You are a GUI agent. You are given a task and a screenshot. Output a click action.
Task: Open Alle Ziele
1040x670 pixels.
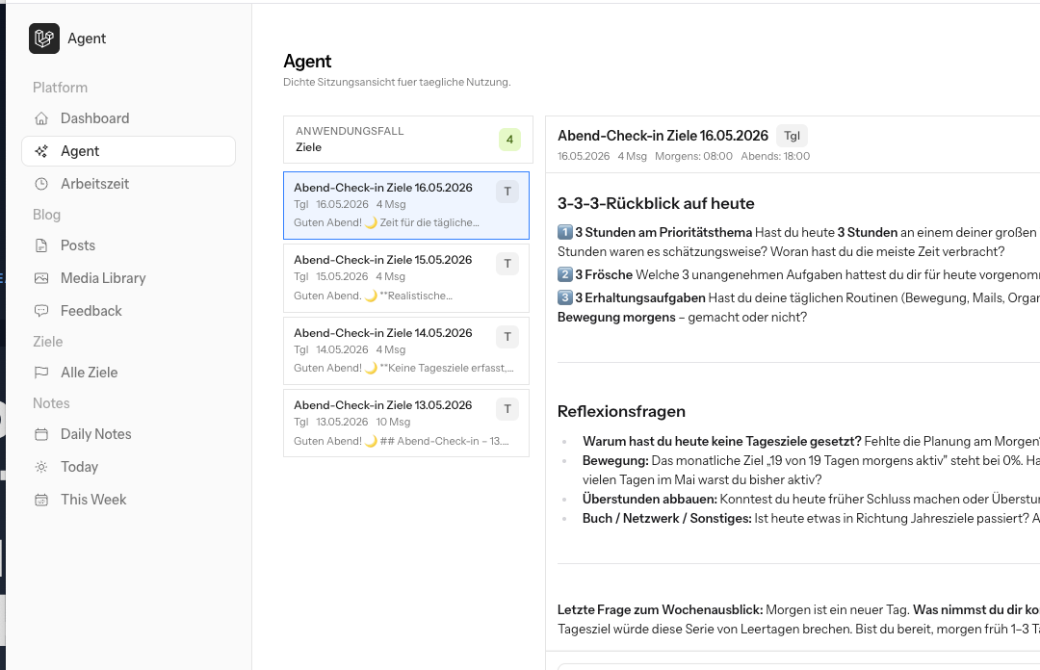coord(129,373)
